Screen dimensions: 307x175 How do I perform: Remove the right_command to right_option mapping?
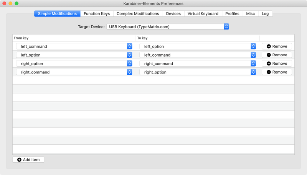pyautogui.click(x=277, y=72)
